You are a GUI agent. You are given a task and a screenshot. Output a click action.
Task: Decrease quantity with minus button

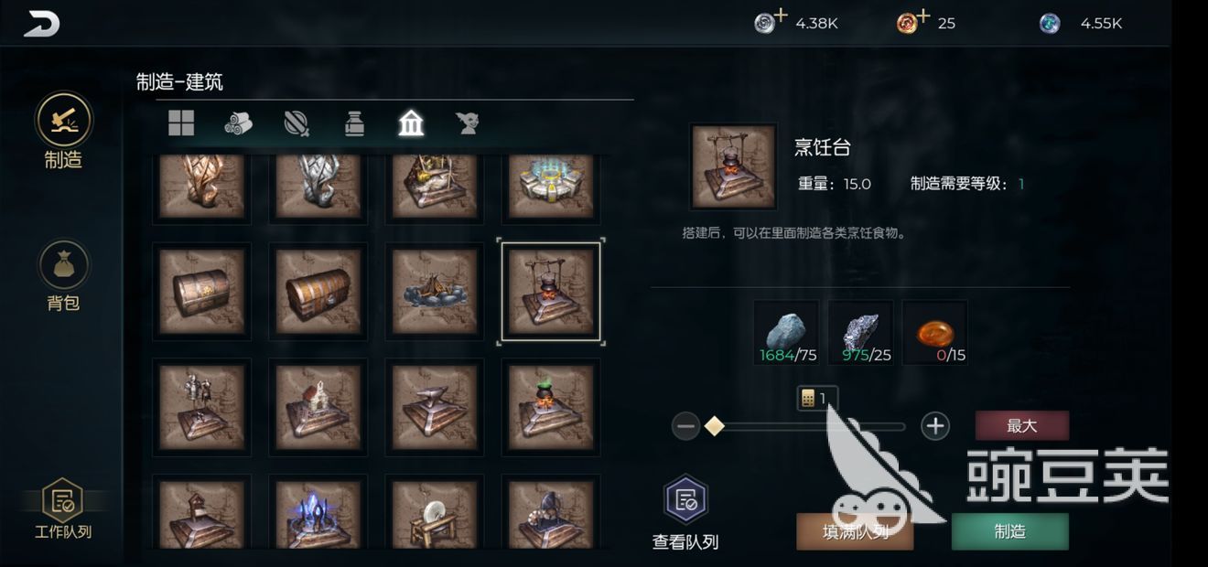pos(685,426)
